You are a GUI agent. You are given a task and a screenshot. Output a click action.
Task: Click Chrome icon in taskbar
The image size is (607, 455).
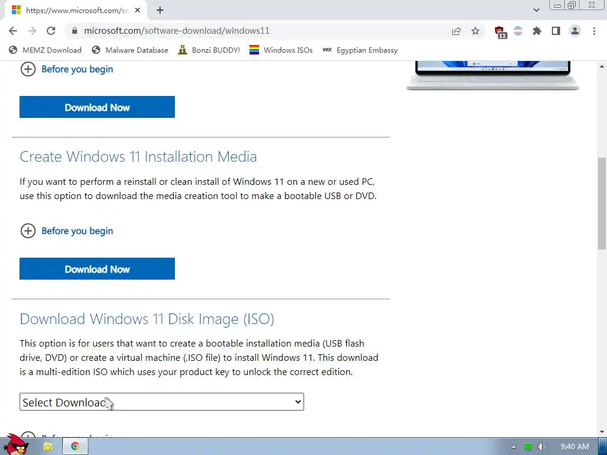75,447
